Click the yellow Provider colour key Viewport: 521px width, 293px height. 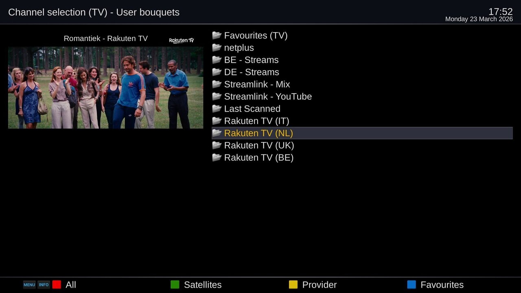[293, 285]
